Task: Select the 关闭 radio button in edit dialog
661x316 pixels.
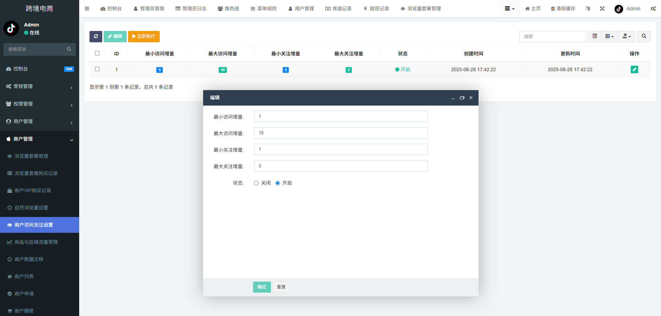Action: (x=256, y=183)
